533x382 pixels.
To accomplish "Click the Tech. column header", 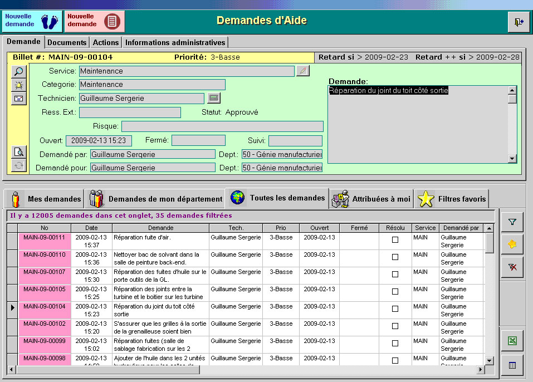I will point(236,228).
